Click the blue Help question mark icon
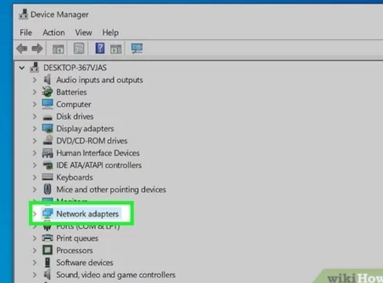 pyautogui.click(x=100, y=48)
